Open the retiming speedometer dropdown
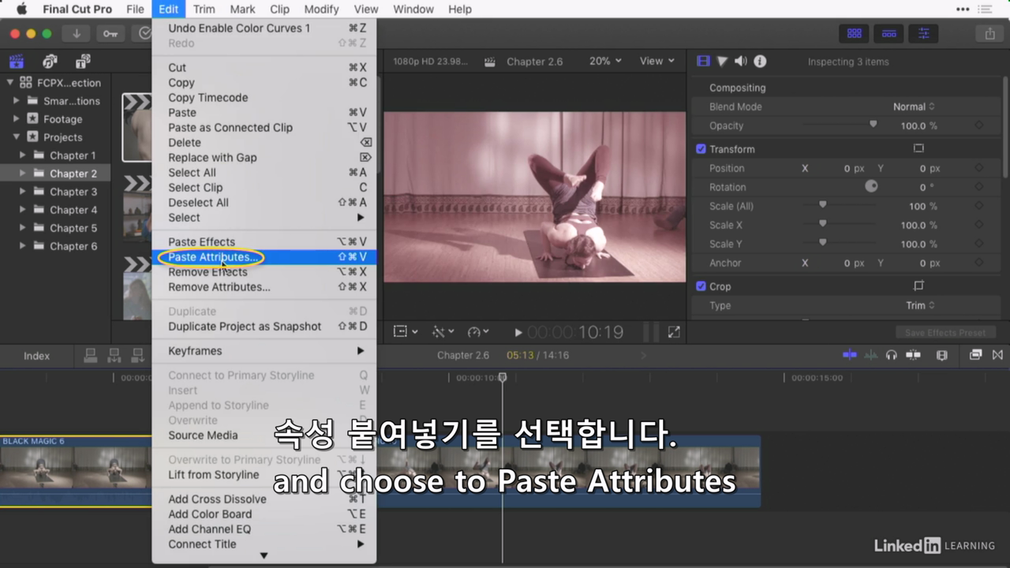 pyautogui.click(x=478, y=332)
